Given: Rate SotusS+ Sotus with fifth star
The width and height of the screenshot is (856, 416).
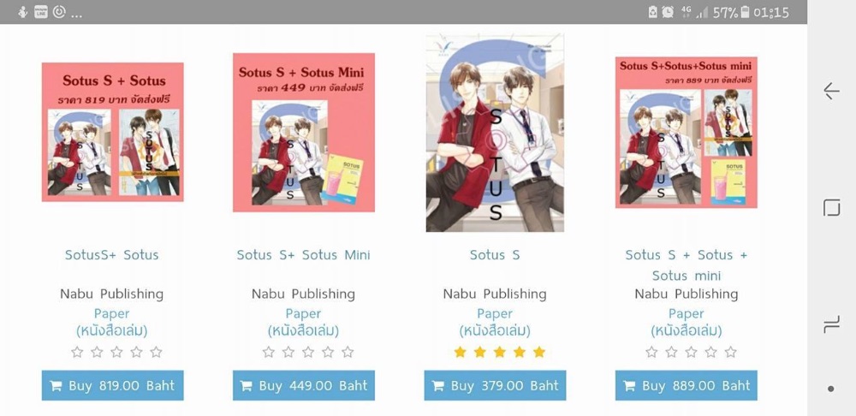Looking at the screenshot, I should click(156, 352).
